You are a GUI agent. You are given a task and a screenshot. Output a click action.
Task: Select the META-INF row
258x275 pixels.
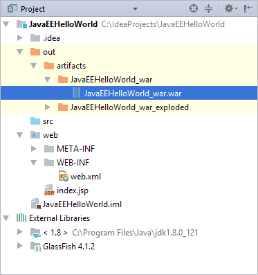[129, 149]
